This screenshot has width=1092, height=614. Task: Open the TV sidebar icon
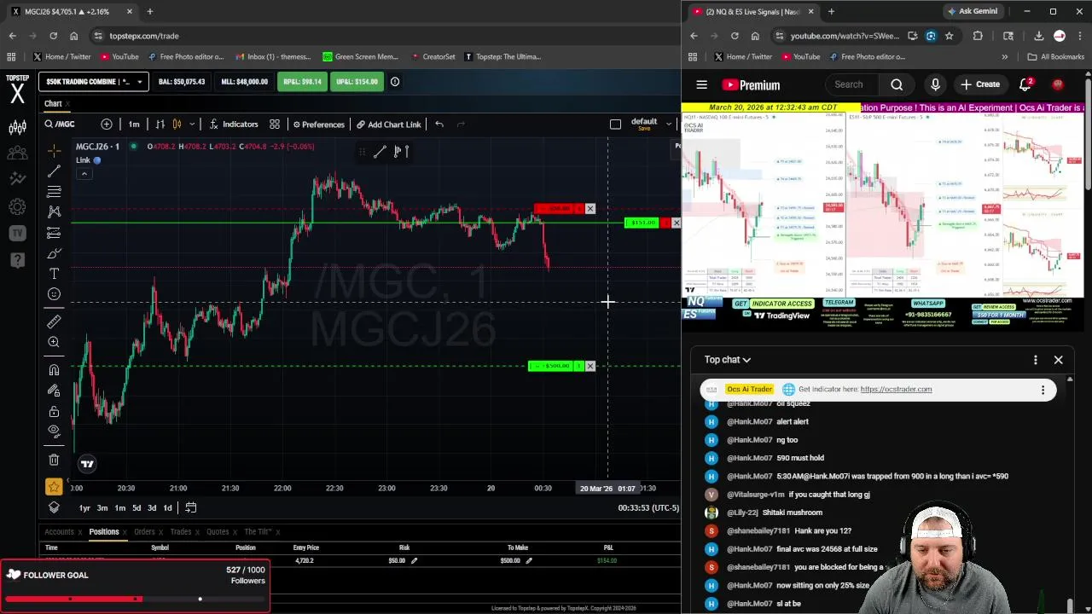coord(17,233)
